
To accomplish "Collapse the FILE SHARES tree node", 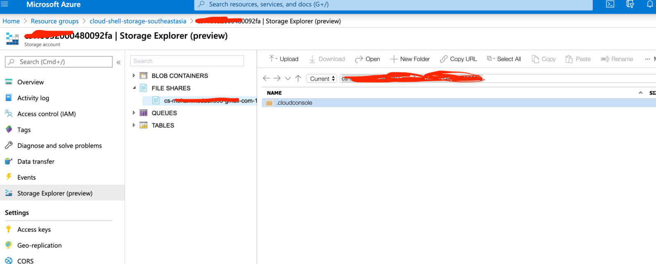I will tap(134, 88).
